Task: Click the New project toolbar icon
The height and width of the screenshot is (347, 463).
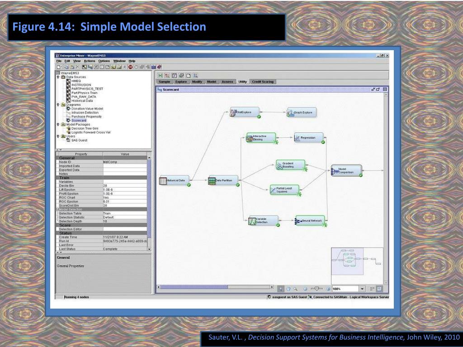Action: coord(59,67)
